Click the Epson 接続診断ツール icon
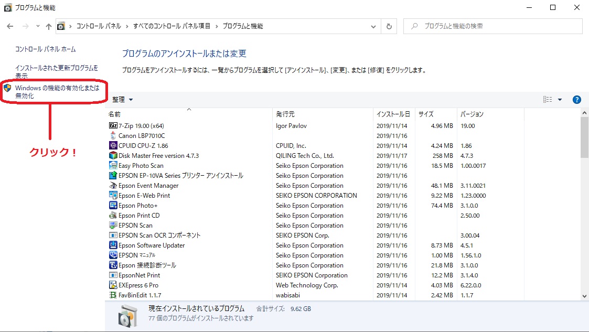Screen dimensions: 589x332 click(x=113, y=265)
